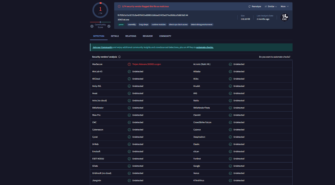Select the peexe tag
Screen dimensions: 335x185
click(x=121, y=24)
